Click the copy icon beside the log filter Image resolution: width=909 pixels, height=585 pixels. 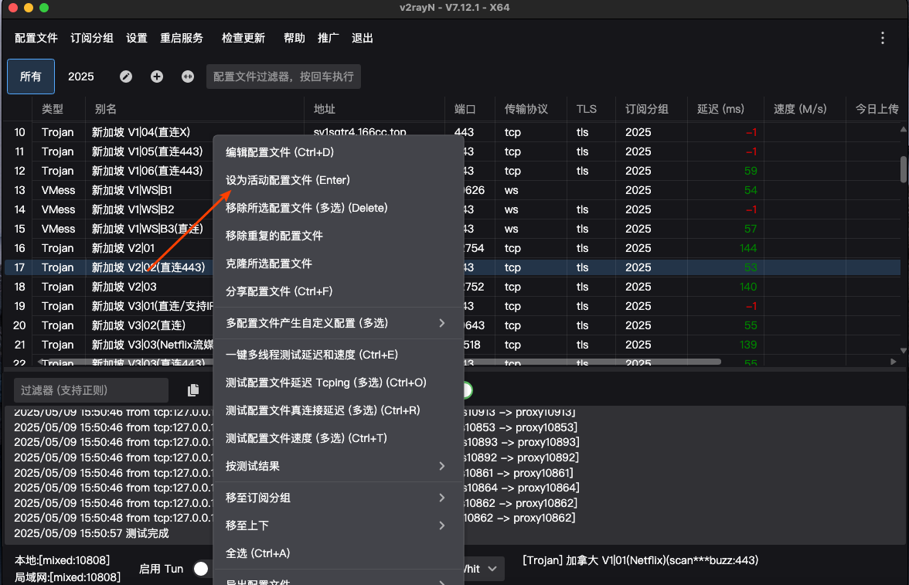click(x=193, y=390)
